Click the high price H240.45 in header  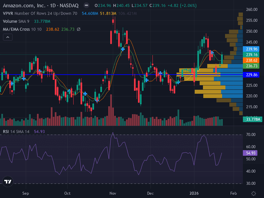121,6
